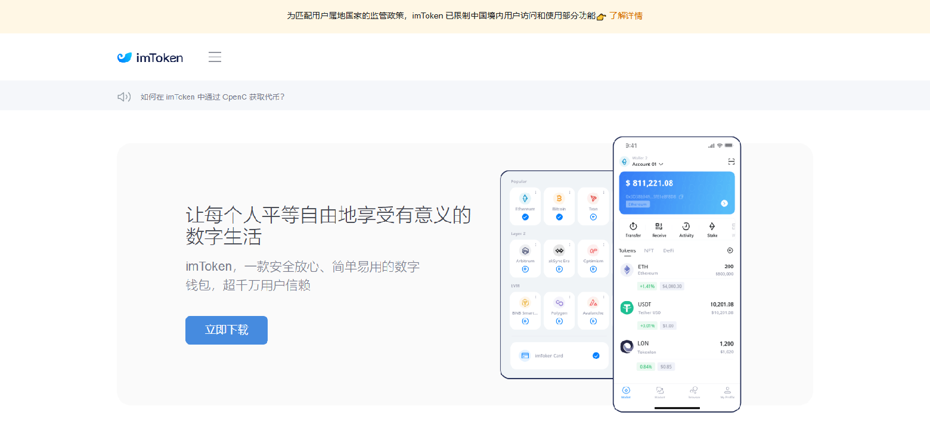Open the My Profile bottom tab

[727, 392]
